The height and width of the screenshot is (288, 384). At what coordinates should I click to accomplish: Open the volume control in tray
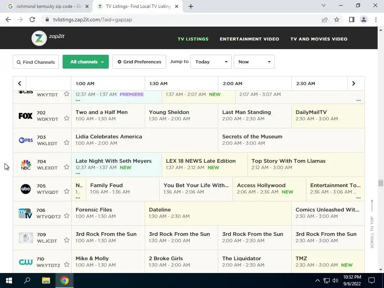click(335, 280)
